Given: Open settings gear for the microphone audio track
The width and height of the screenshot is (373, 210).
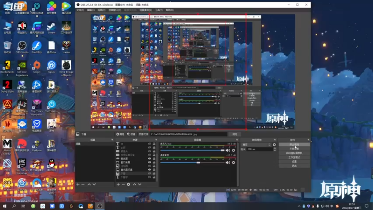Looking at the screenshot, I should tap(234, 150).
